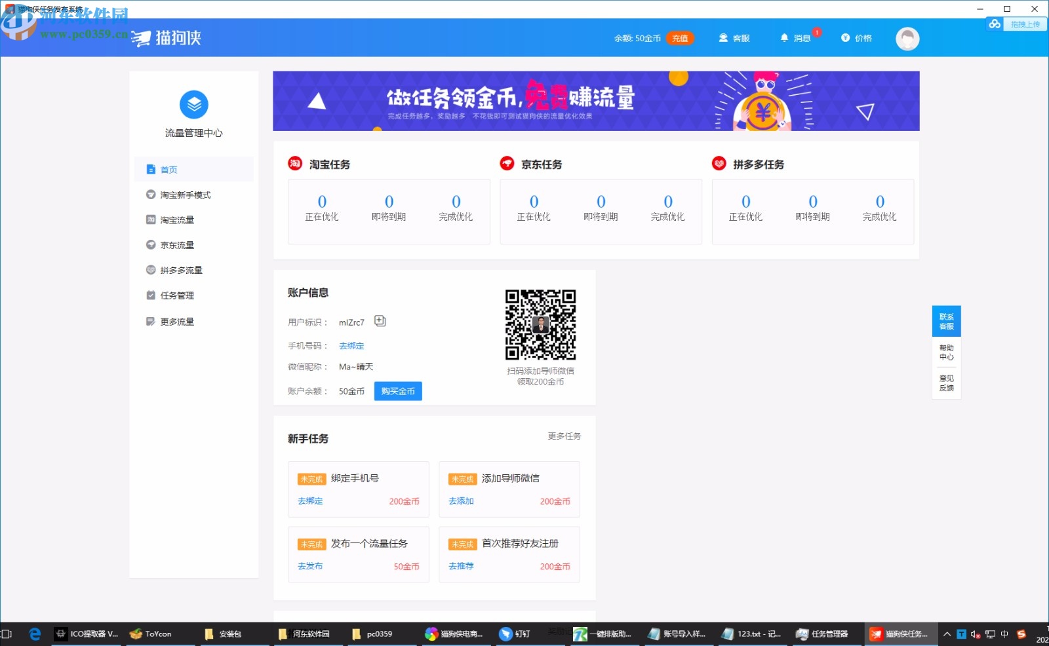Click the 充值 recharge button
1049x646 pixels.
pyautogui.click(x=680, y=38)
